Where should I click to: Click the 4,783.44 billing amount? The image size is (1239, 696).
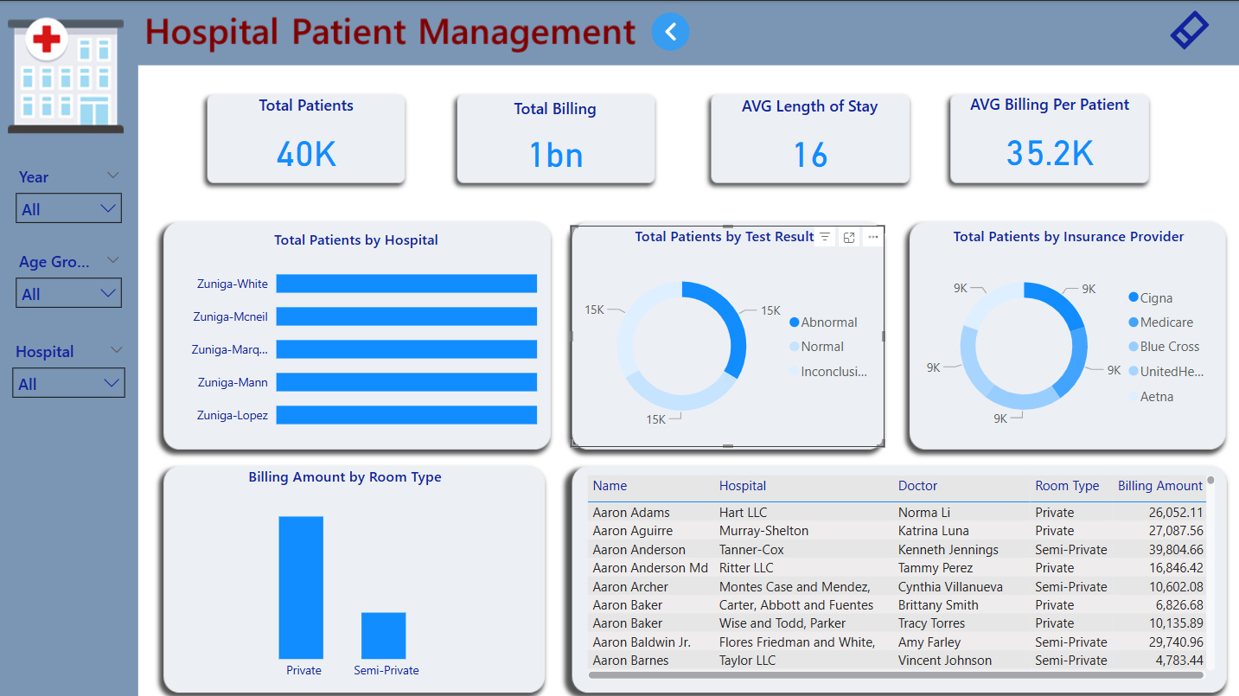(1178, 661)
